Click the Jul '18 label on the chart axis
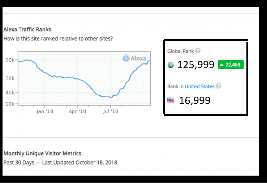This screenshot has height=183, width=267. coord(111,111)
